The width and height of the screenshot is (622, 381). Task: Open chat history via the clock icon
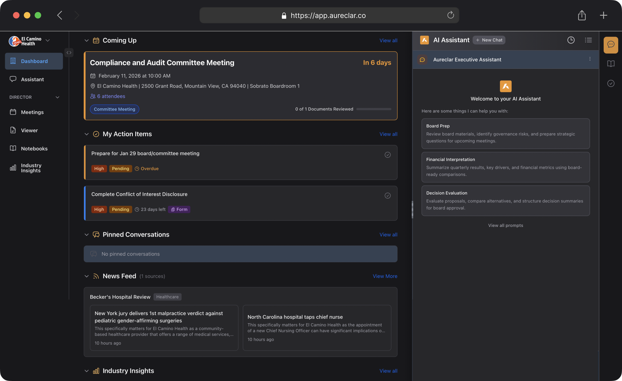click(571, 40)
